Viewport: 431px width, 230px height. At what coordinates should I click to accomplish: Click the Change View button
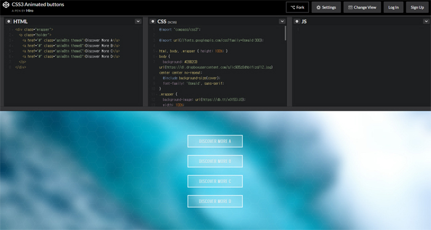[362, 7]
